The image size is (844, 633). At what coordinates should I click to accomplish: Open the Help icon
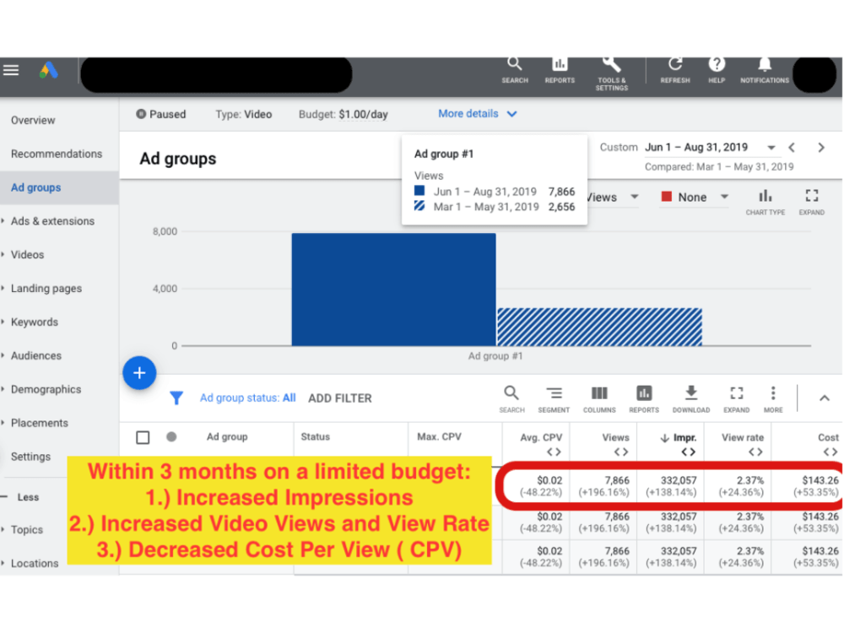coord(717,71)
